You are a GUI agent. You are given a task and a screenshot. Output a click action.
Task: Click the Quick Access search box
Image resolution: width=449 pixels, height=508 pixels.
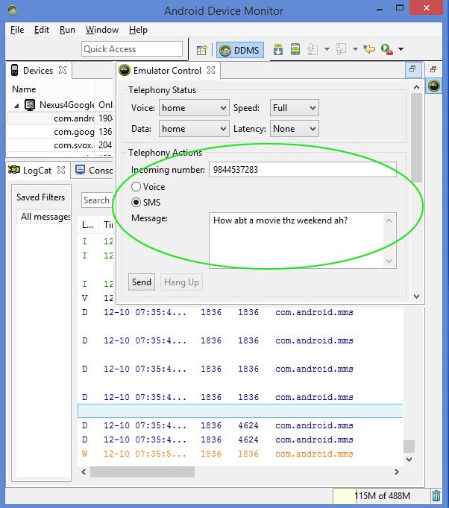(x=132, y=49)
